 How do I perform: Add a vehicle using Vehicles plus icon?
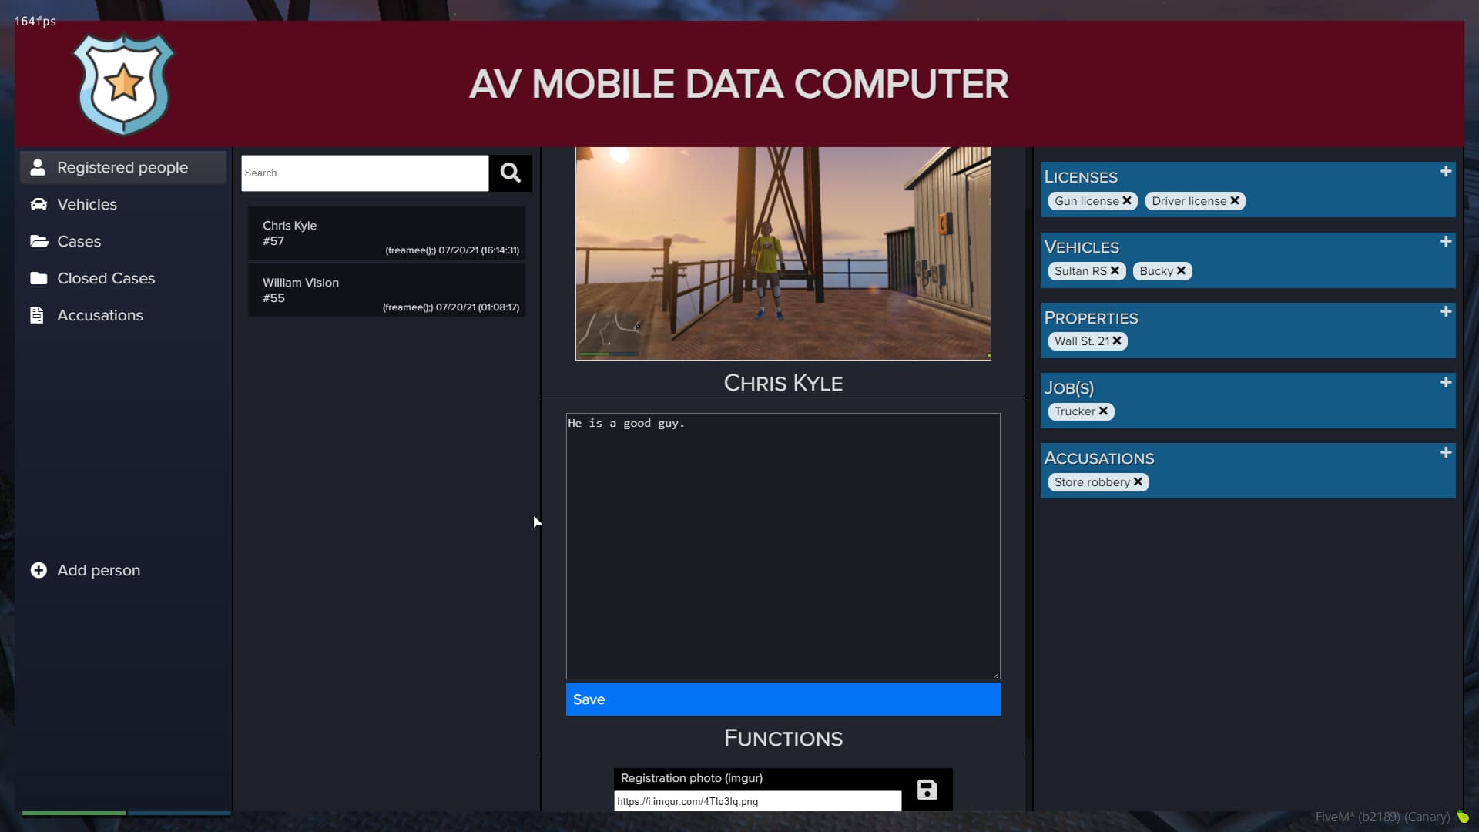coord(1446,241)
